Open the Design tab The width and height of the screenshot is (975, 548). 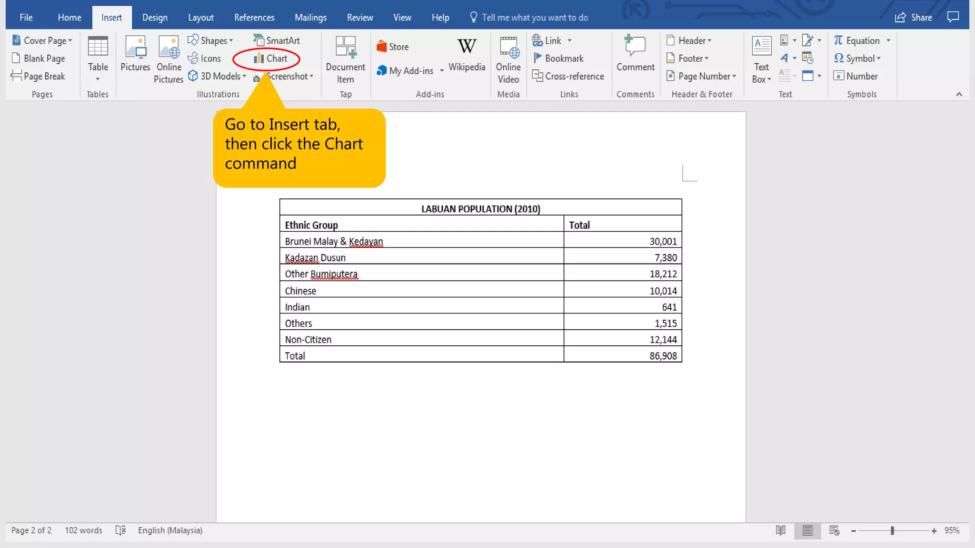coord(155,18)
